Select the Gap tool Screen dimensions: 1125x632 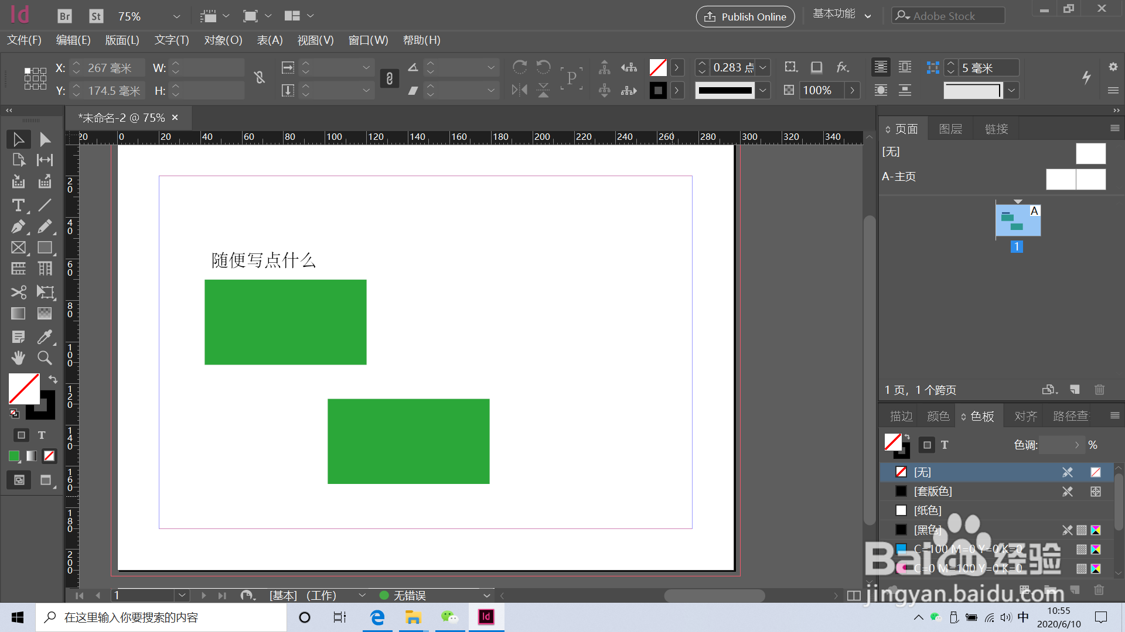coord(45,160)
